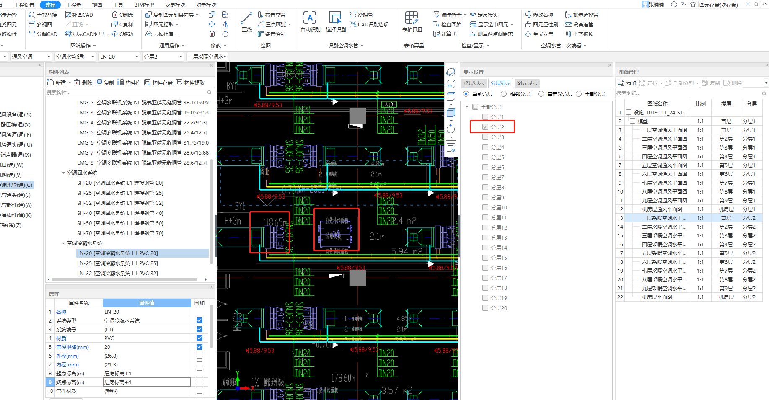
Task: Open the 空调水管(通) component type dropdown
Action: pos(75,57)
